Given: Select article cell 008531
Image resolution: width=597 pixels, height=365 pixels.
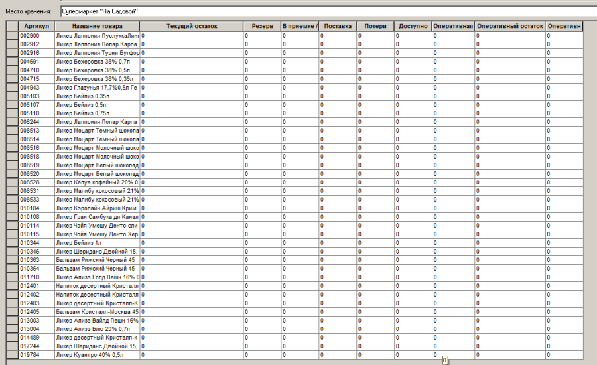Looking at the screenshot, I should tap(36, 191).
